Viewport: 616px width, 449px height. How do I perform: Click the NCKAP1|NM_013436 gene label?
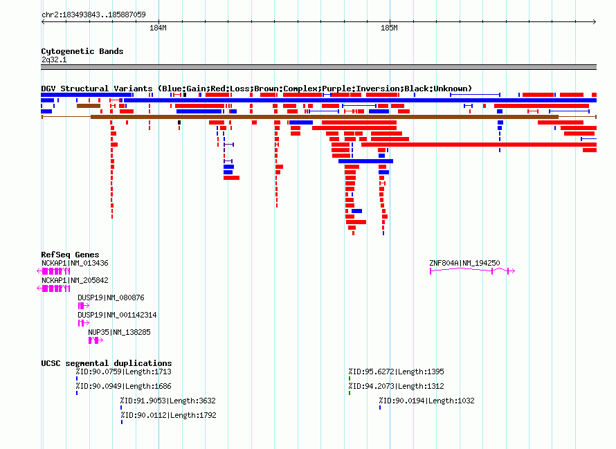[75, 263]
